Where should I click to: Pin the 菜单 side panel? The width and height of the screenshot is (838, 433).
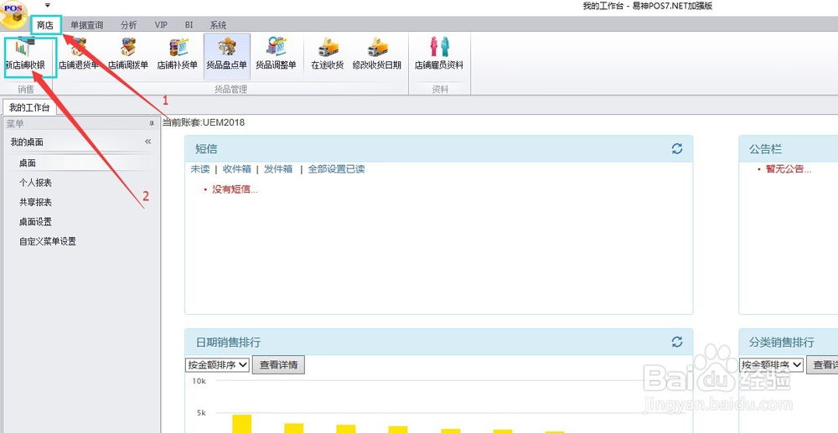click(151, 123)
